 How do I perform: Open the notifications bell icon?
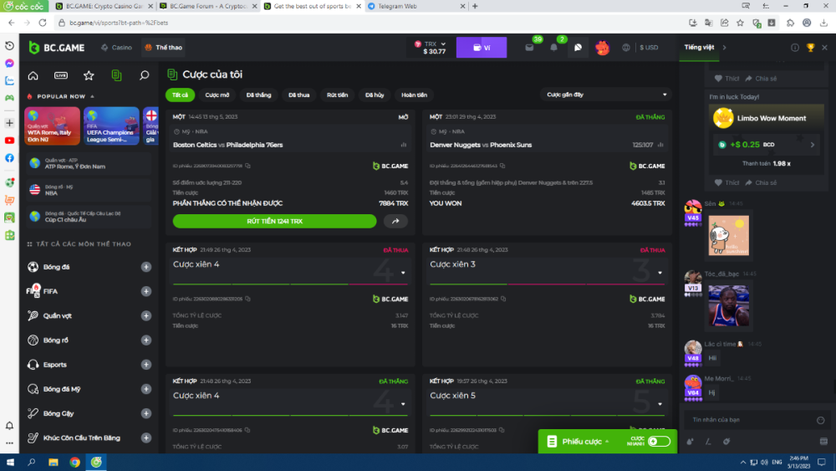(553, 48)
